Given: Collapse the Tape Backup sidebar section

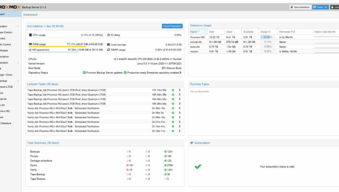Looking at the screenshot, I should tap(18, 81).
